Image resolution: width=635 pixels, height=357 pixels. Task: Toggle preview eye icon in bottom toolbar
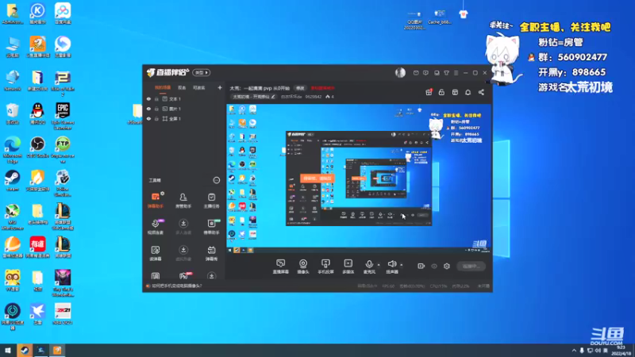click(x=434, y=266)
